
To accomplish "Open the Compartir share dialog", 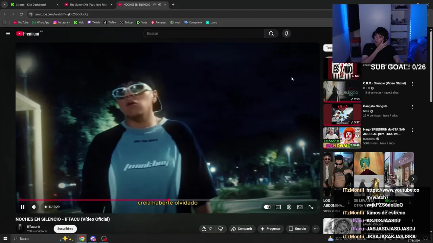I will (242, 228).
